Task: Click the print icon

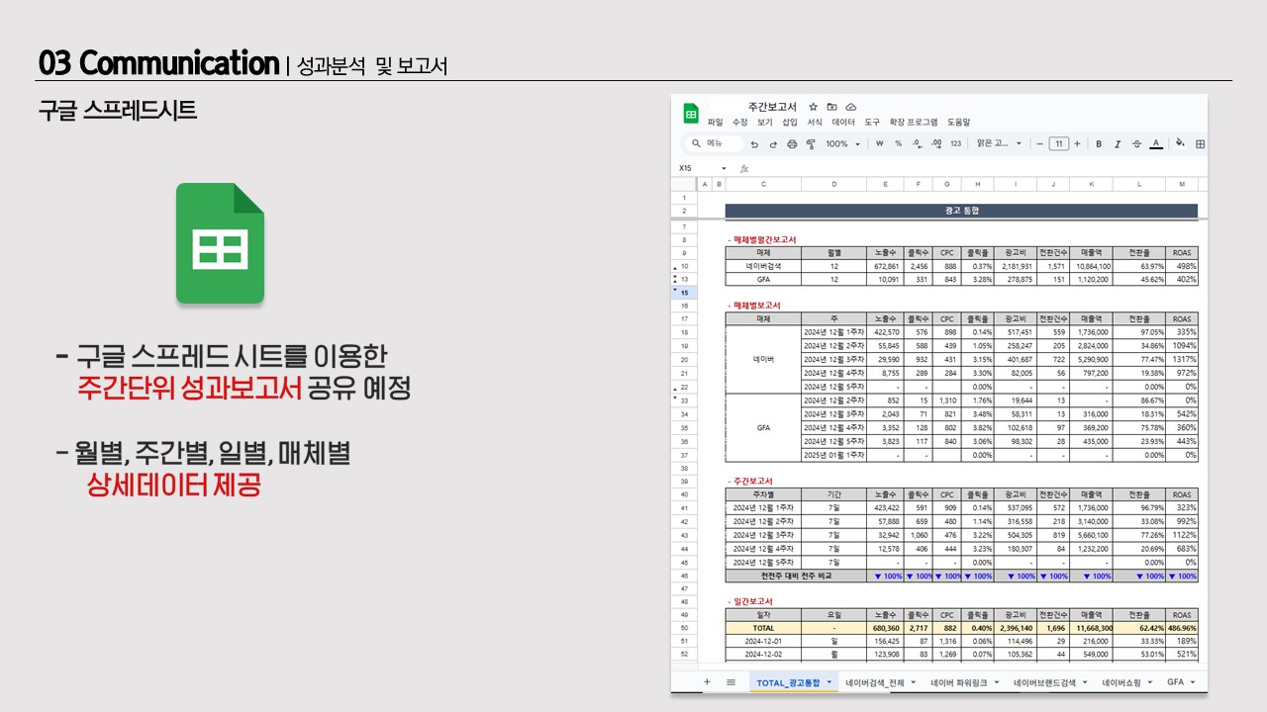Action: [792, 144]
